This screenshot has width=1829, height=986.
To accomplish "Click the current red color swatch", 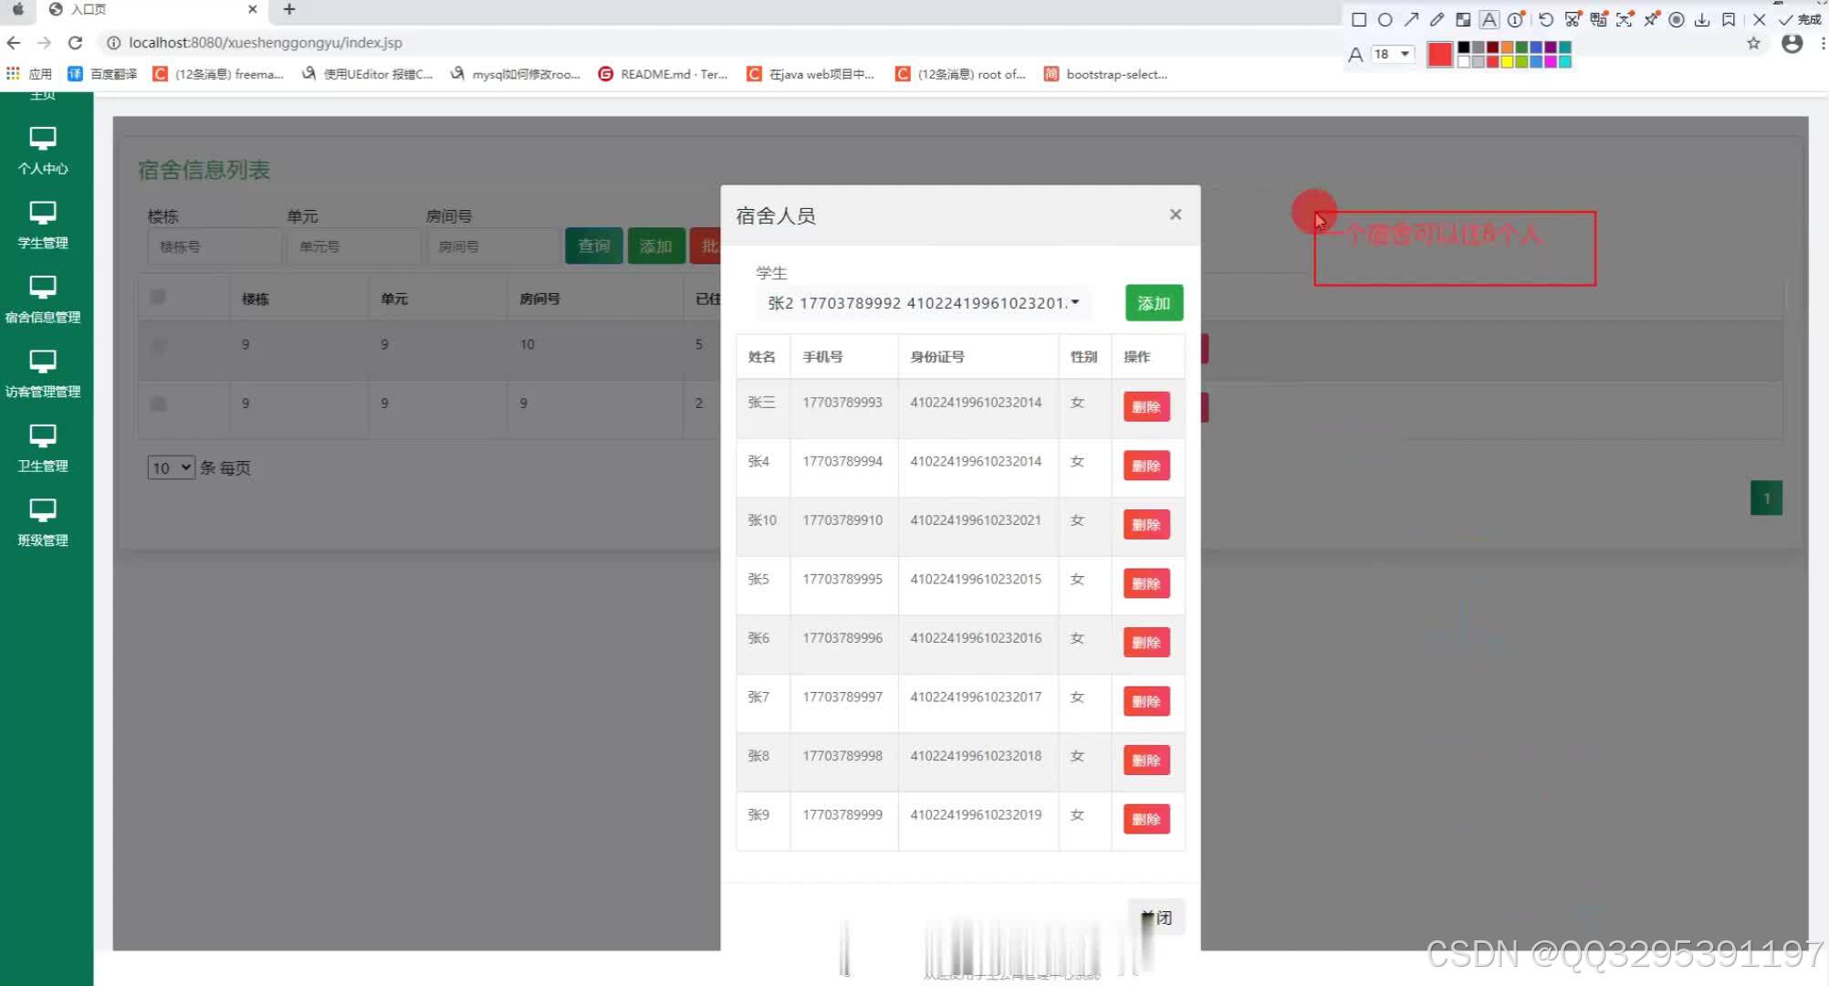I will point(1439,55).
